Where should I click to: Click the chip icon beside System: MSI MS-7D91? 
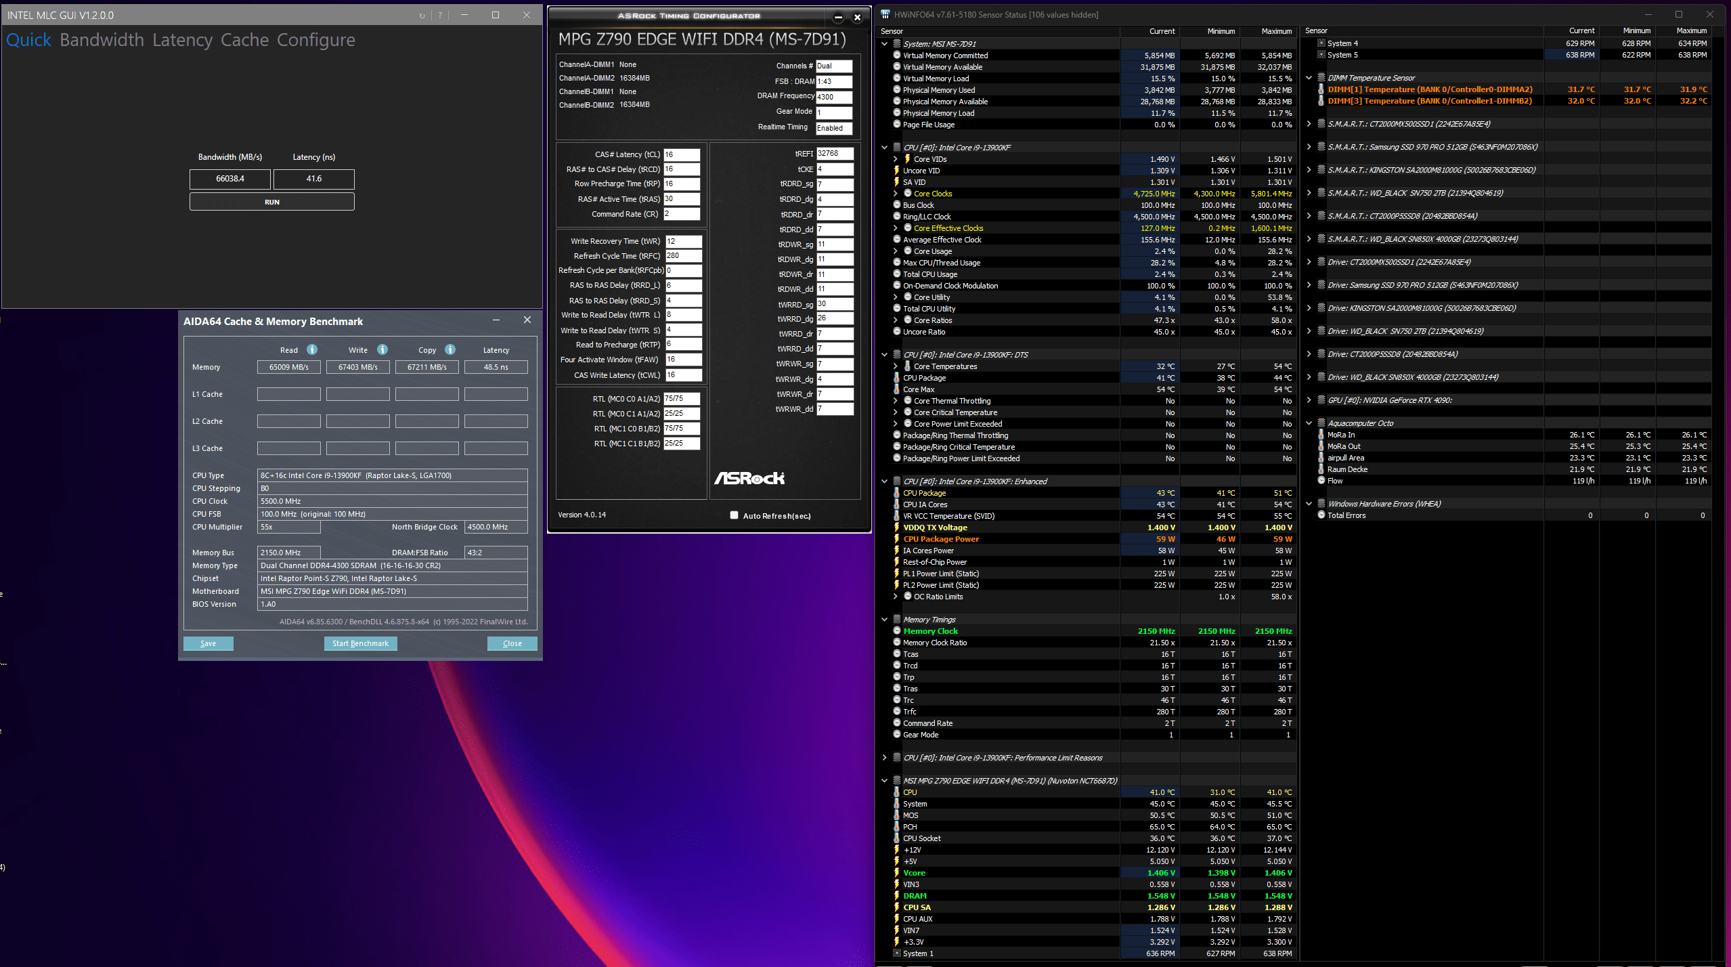click(896, 43)
